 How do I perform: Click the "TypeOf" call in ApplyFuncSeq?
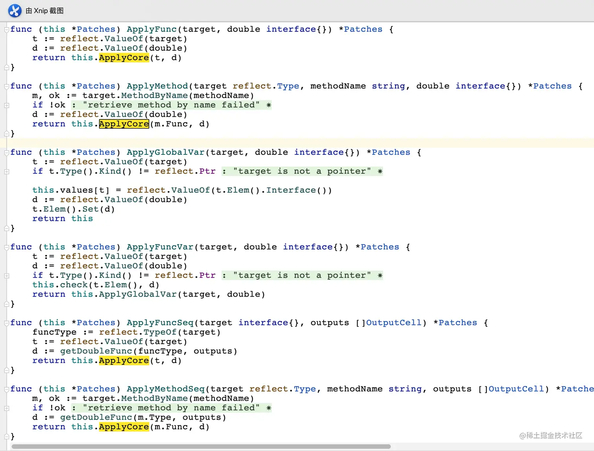click(x=160, y=332)
